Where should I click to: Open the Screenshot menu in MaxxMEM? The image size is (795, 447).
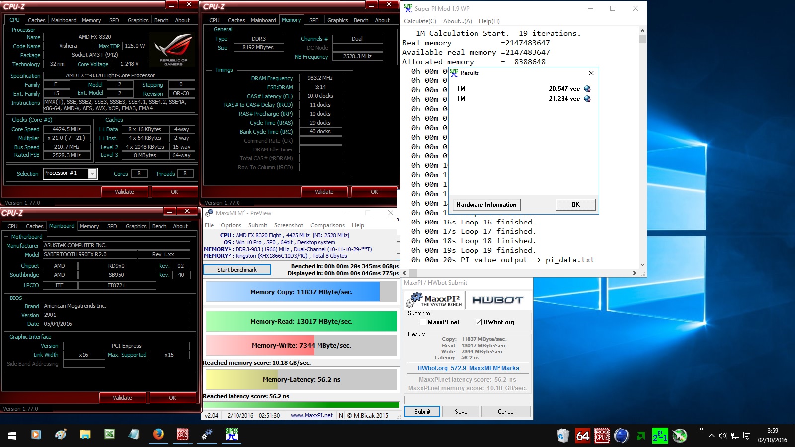pos(289,225)
